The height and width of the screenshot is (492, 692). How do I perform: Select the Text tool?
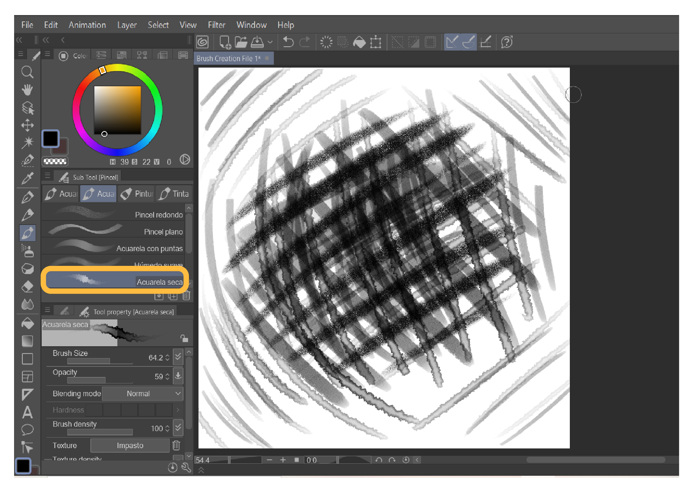(x=27, y=412)
